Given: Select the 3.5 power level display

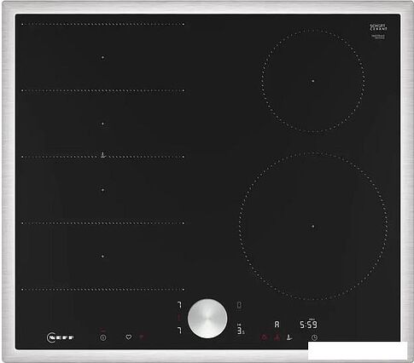Looking at the screenshot, I should point(241,331).
